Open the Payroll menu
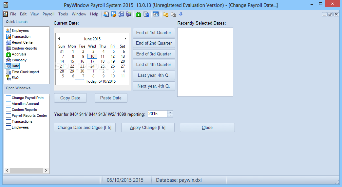342x187 pixels. pyautogui.click(x=48, y=14)
